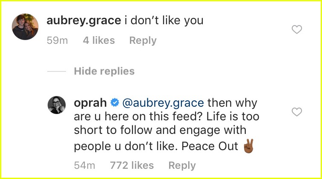Image resolution: width=322 pixels, height=179 pixels.
Task: Open the aubrey.grace username link
Action: (x=84, y=20)
